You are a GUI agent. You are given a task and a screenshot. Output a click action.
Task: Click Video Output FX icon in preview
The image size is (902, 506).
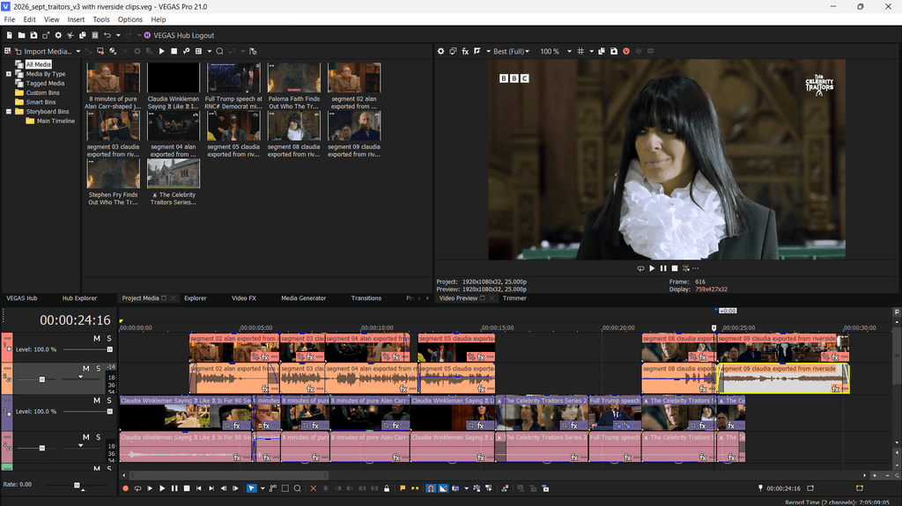pyautogui.click(x=465, y=51)
